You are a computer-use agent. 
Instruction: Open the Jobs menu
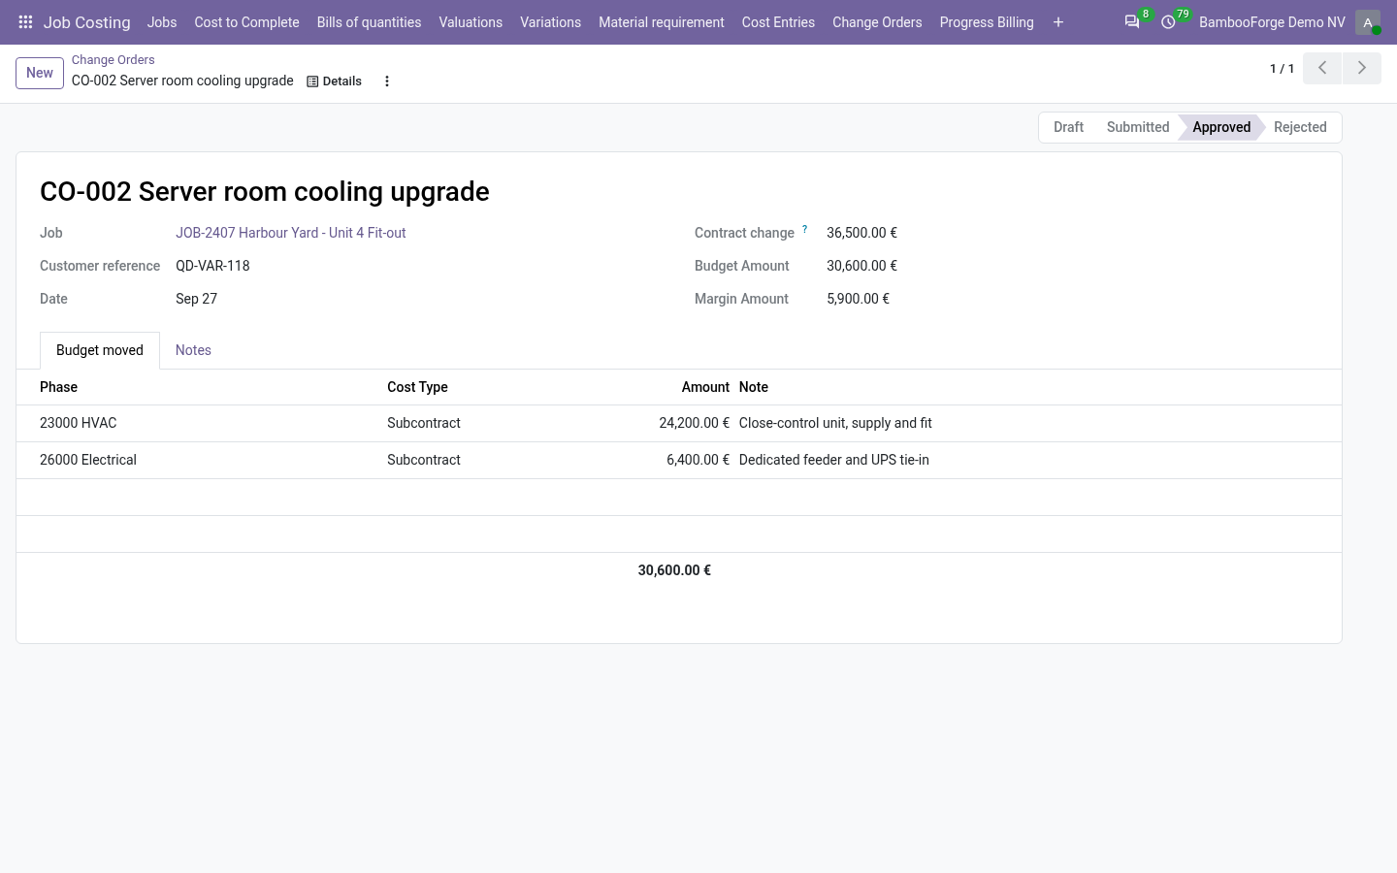162,22
